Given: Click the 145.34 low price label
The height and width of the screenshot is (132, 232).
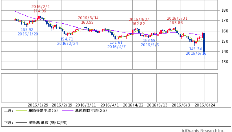Looking at the screenshot, I should click(x=195, y=49).
